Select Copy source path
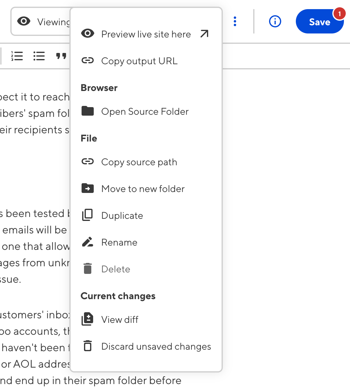Image resolution: width=350 pixels, height=388 pixels. [x=139, y=162]
